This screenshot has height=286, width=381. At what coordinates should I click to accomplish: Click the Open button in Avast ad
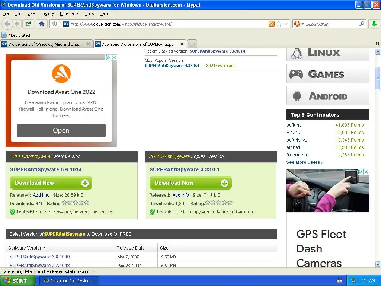coord(61,130)
